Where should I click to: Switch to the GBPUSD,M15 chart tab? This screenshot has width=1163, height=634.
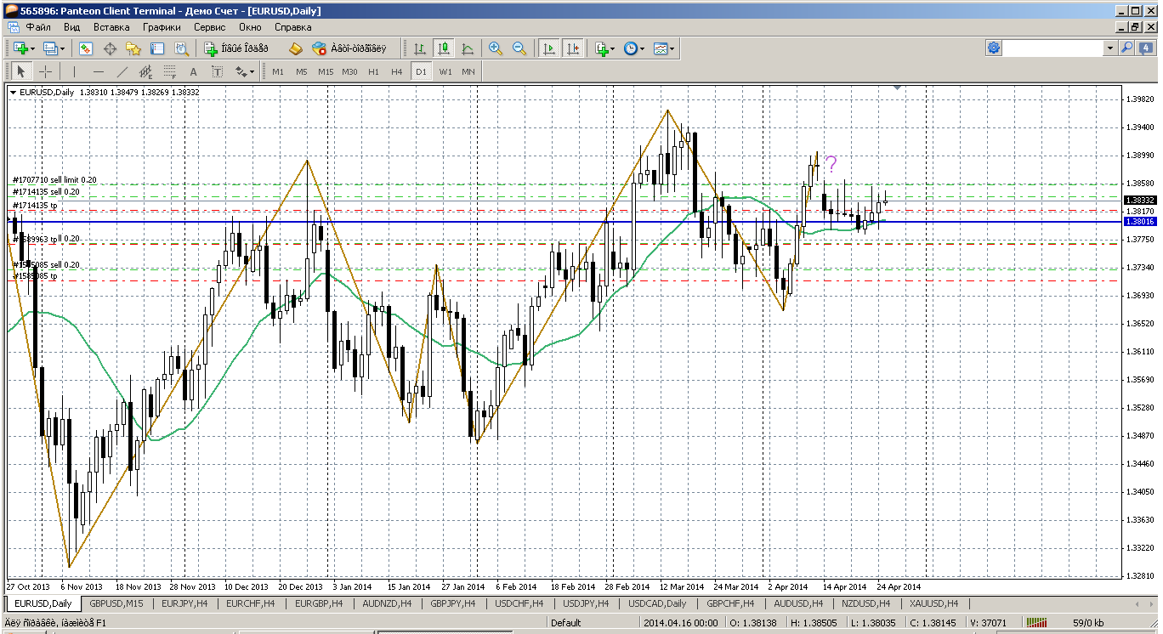[116, 603]
